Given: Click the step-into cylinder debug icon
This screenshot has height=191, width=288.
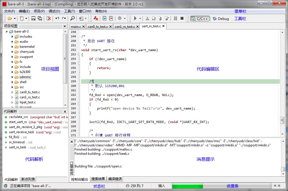Looking at the screenshot, I should tap(160, 19).
